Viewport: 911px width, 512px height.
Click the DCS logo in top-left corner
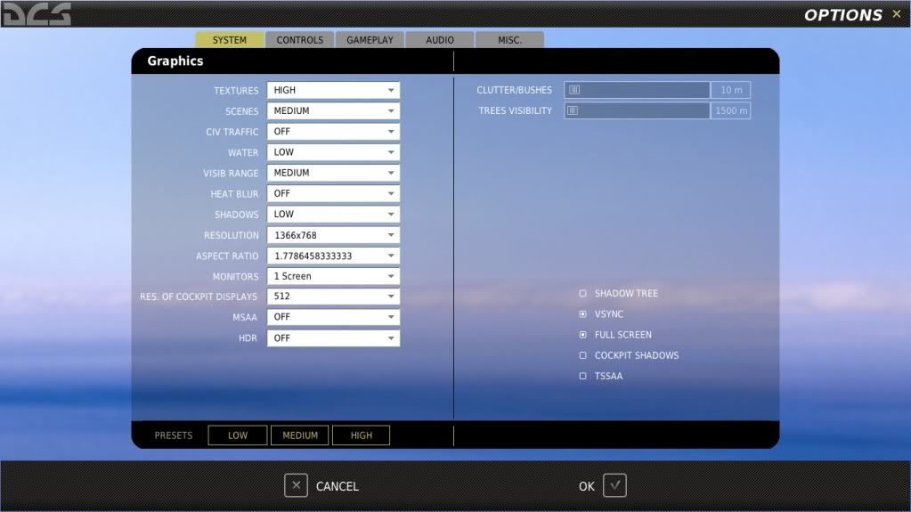coord(37,13)
